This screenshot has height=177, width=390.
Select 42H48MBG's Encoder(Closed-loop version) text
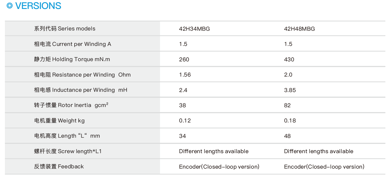(324, 167)
